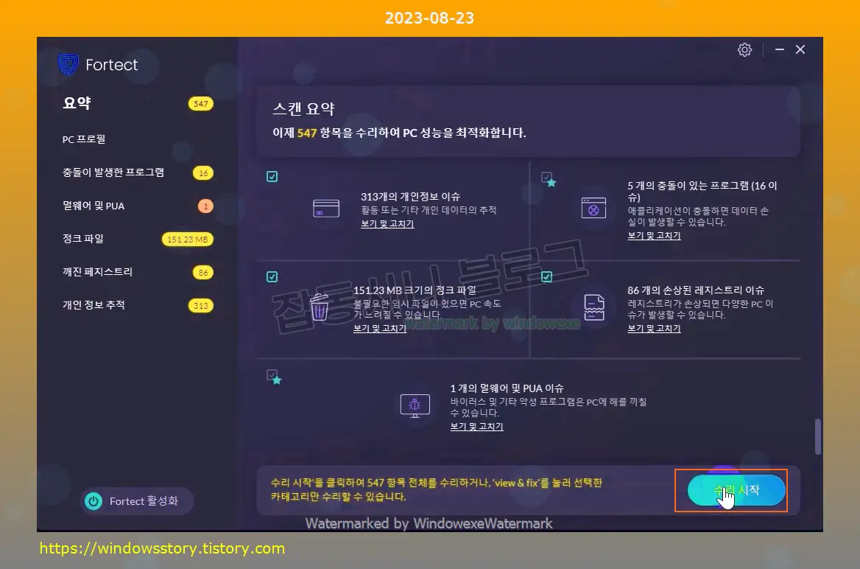The image size is (860, 569).
Task: Toggle the 86개의 손상된 레지스트리 checkbox
Action: (x=547, y=277)
